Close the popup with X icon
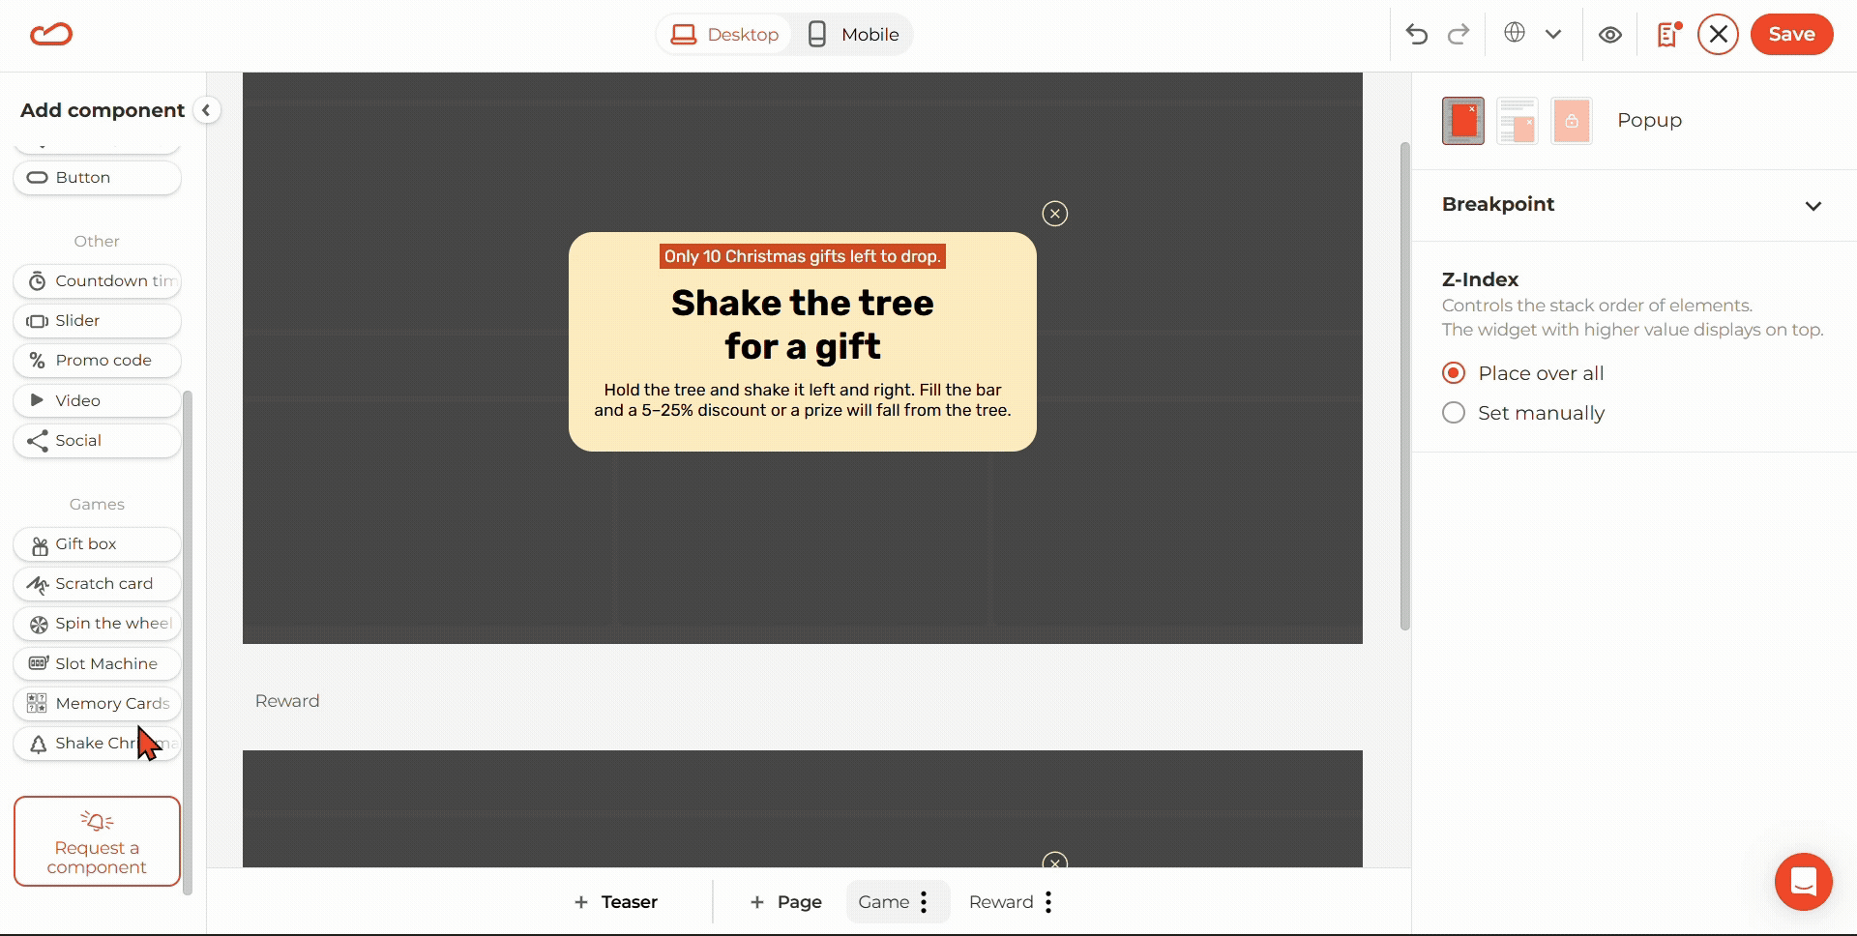 (1054, 214)
